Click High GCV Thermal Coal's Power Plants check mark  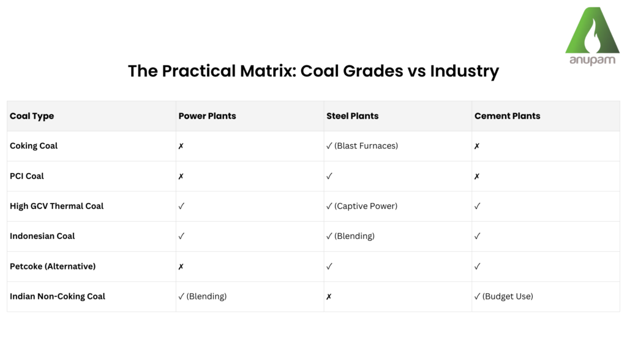click(181, 206)
